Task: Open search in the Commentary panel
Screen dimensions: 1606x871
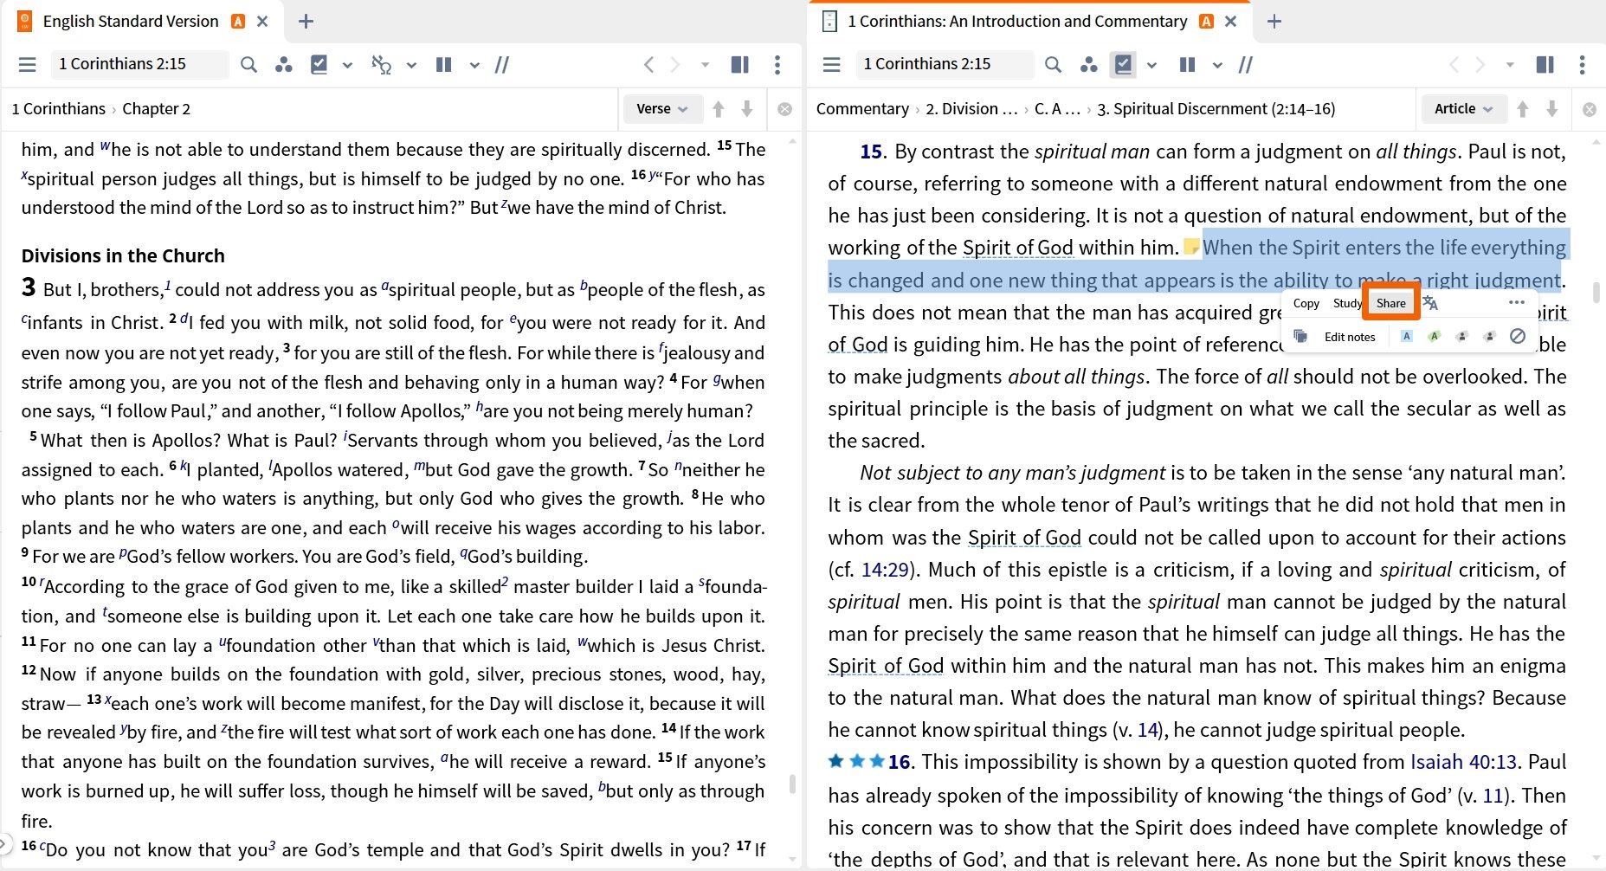Action: 1053,64
